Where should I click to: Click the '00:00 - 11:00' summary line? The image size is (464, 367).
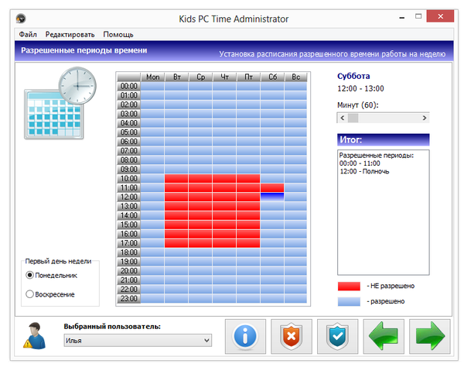(360, 163)
